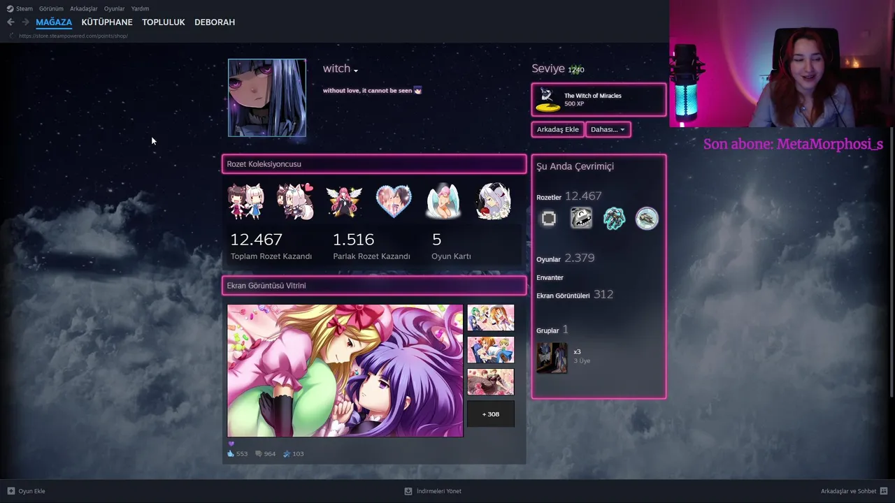Click the two chibi girls badge
The image size is (895, 503).
245,202
